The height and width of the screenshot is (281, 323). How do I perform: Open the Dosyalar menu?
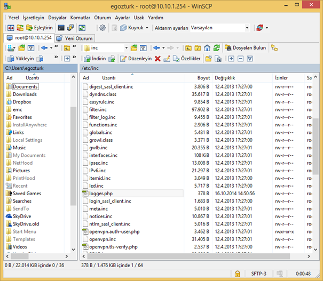tap(57, 18)
